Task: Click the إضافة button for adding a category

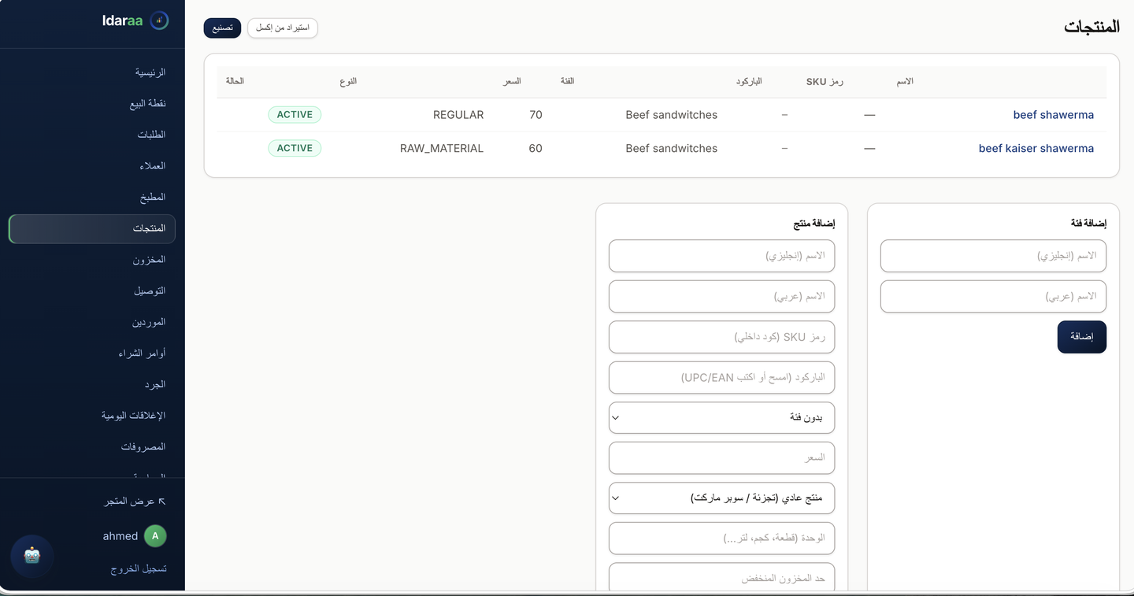Action: 1082,337
